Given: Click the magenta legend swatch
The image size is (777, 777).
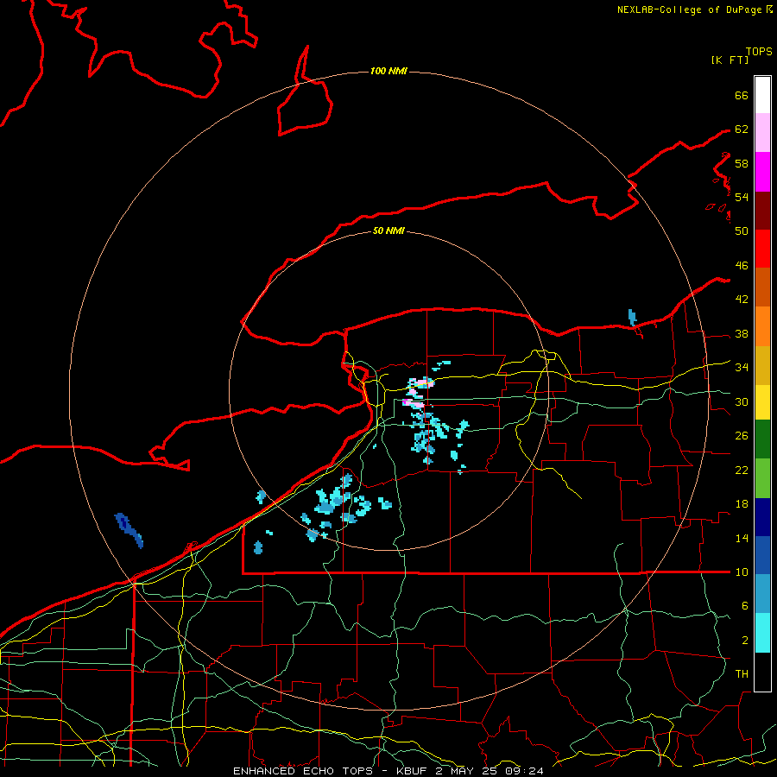Looking at the screenshot, I should (762, 172).
